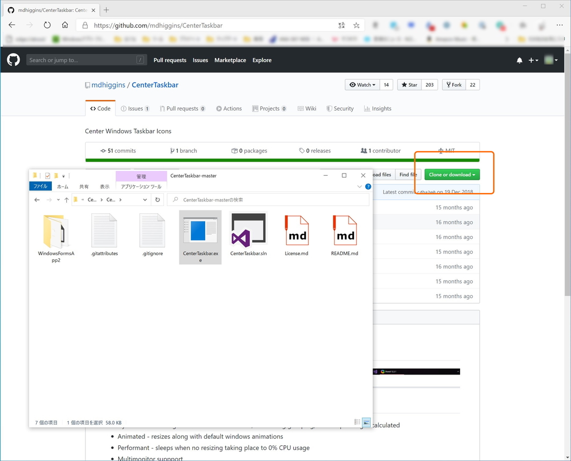
Task: Open the notifications bell in the GitHub header
Action: click(519, 60)
